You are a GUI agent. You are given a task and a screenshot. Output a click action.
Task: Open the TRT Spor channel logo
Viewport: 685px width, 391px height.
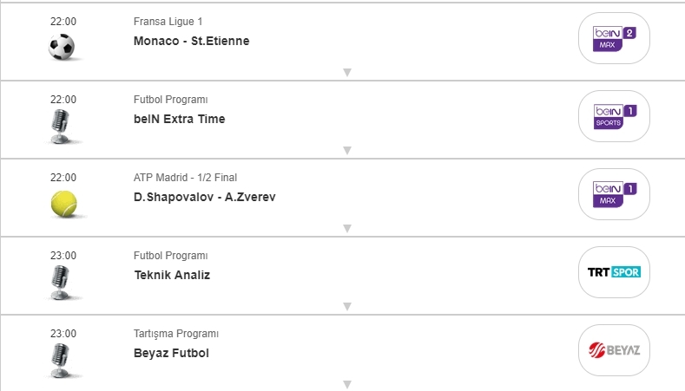click(x=614, y=272)
